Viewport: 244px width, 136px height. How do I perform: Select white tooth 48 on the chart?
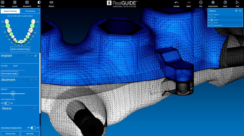[7, 21]
